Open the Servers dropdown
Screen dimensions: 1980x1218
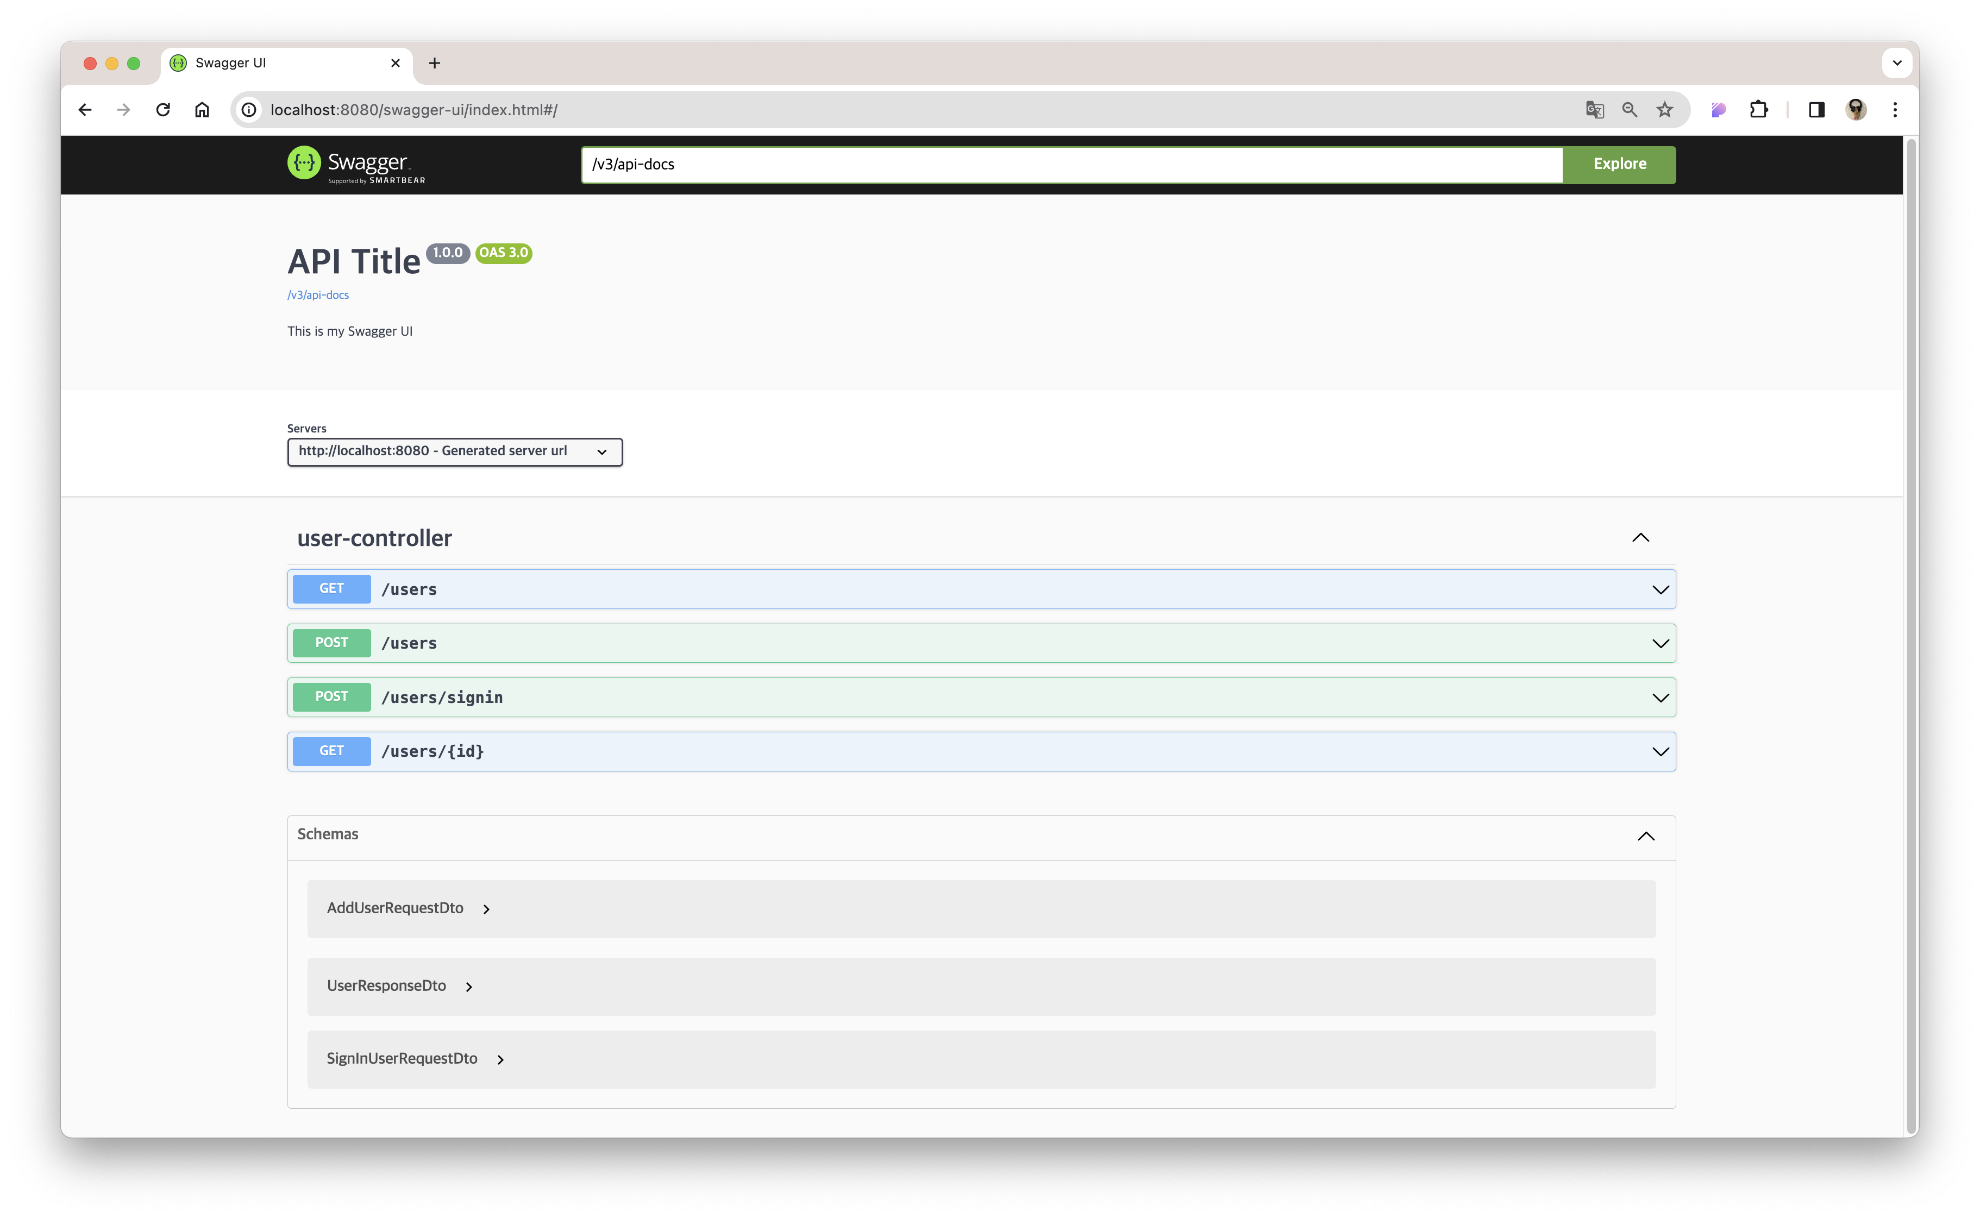click(454, 452)
